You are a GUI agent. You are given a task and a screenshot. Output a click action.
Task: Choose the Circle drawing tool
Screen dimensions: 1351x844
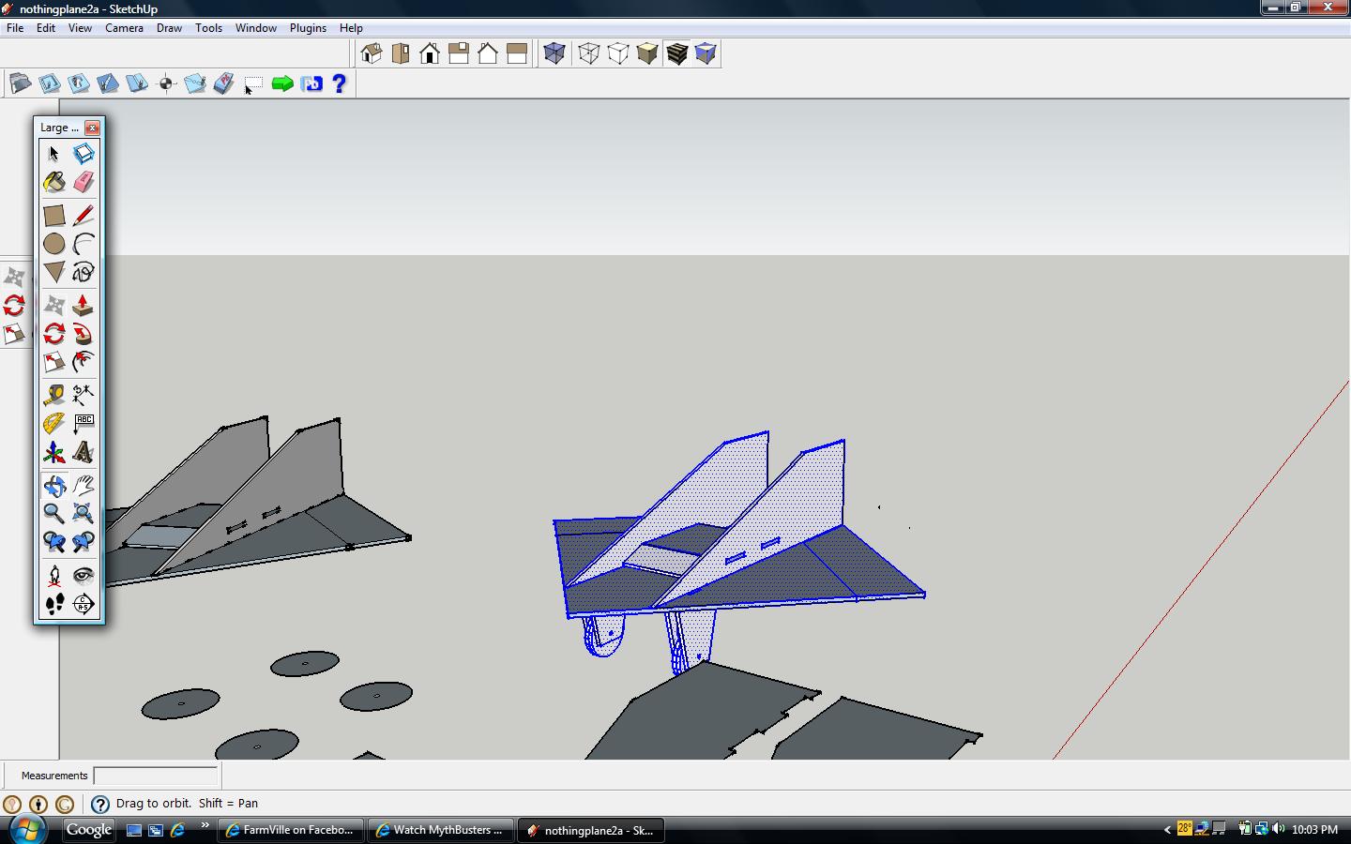coord(54,244)
